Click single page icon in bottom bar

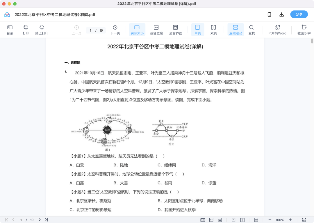233,220
